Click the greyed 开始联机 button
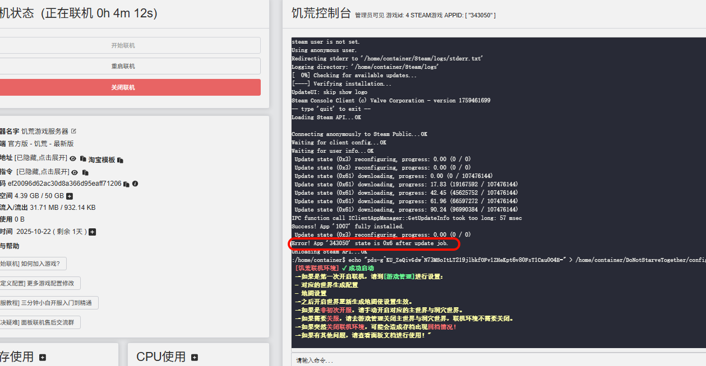This screenshot has width=706, height=366. click(x=123, y=45)
